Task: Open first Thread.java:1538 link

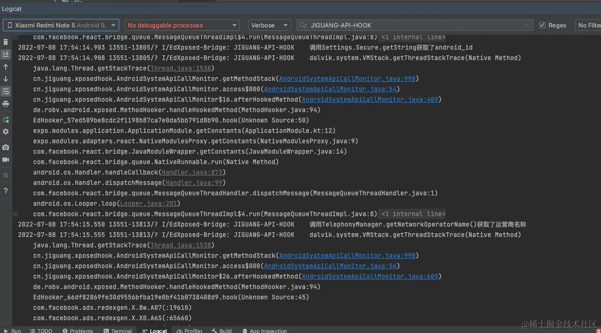Action: point(180,68)
